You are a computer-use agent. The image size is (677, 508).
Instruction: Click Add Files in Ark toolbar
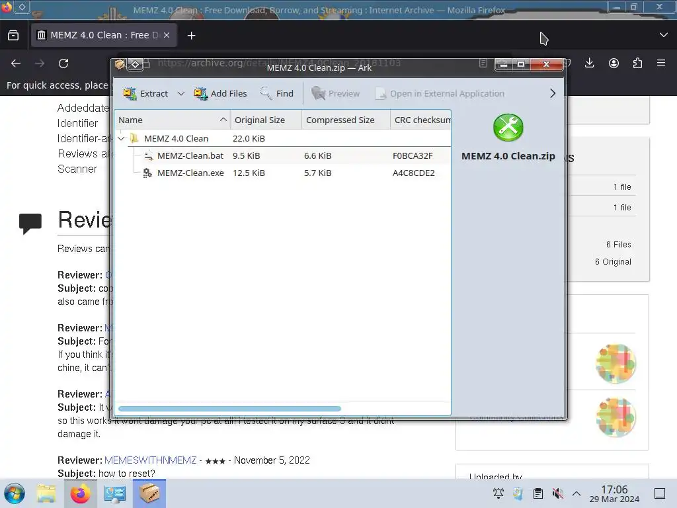pyautogui.click(x=221, y=93)
